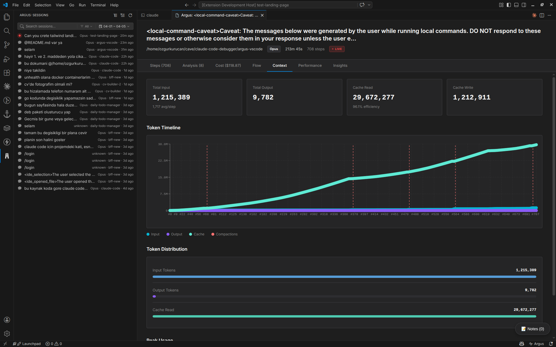Open the Manage gear in activity bar
556x347 pixels.
(x=7, y=334)
